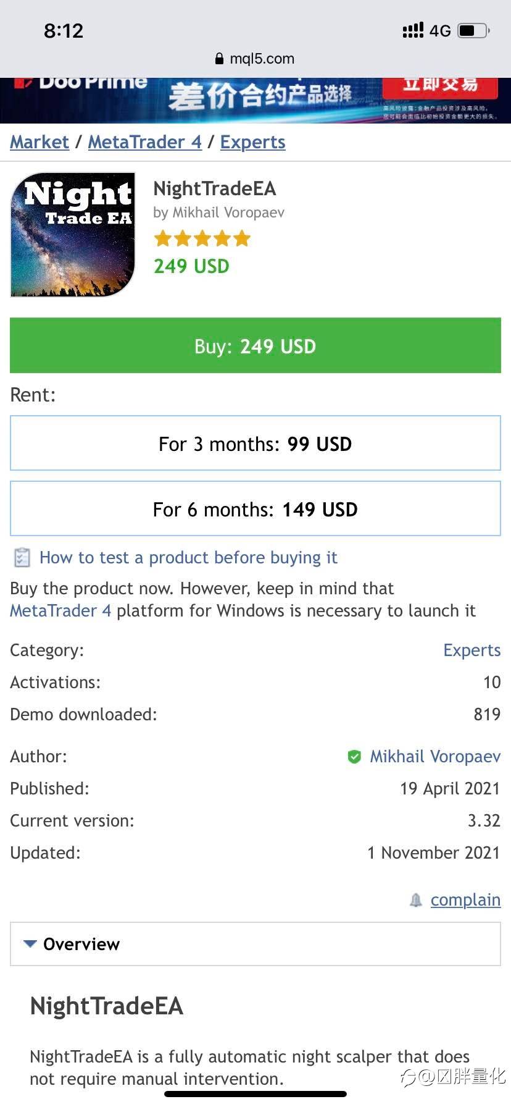Image resolution: width=511 pixels, height=1107 pixels.
Task: Click the complain link
Action: pyautogui.click(x=465, y=900)
